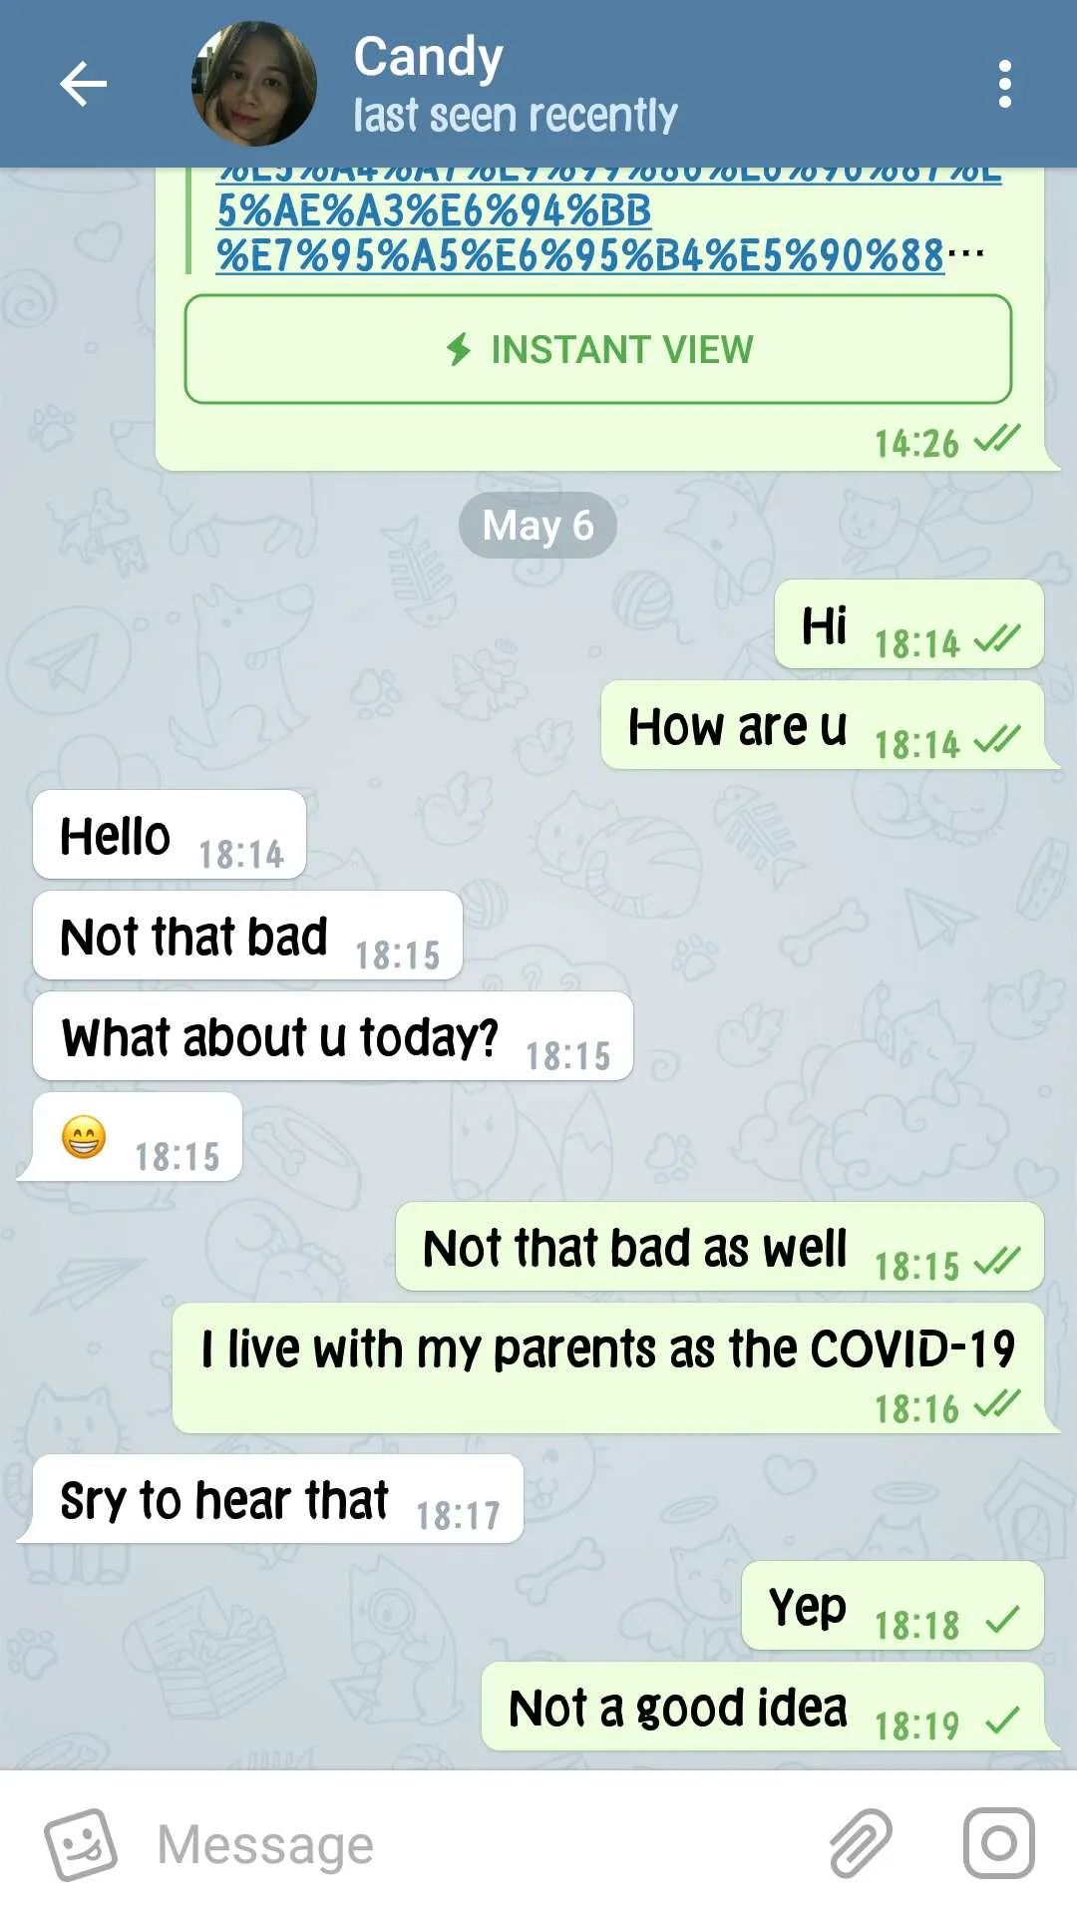Tap the single check on Yep message

tap(1002, 1619)
